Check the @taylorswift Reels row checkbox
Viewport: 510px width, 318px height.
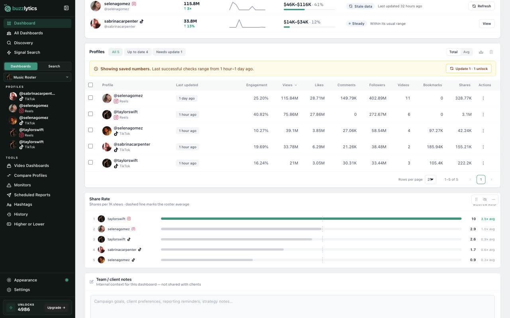(x=90, y=114)
